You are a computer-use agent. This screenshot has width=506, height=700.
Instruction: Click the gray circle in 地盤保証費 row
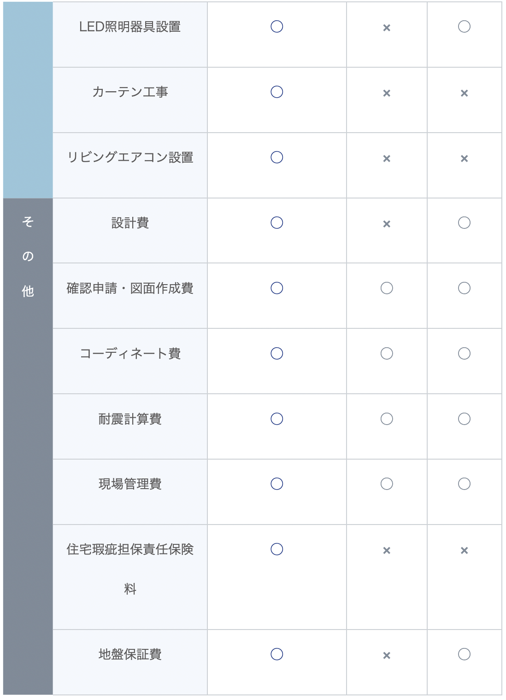click(464, 654)
